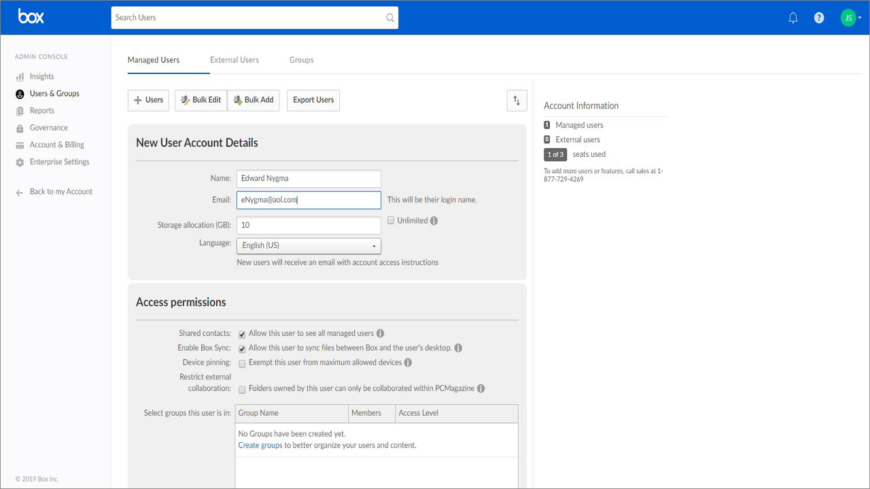
Task: Enable Unlimited storage checkbox
Action: click(391, 221)
